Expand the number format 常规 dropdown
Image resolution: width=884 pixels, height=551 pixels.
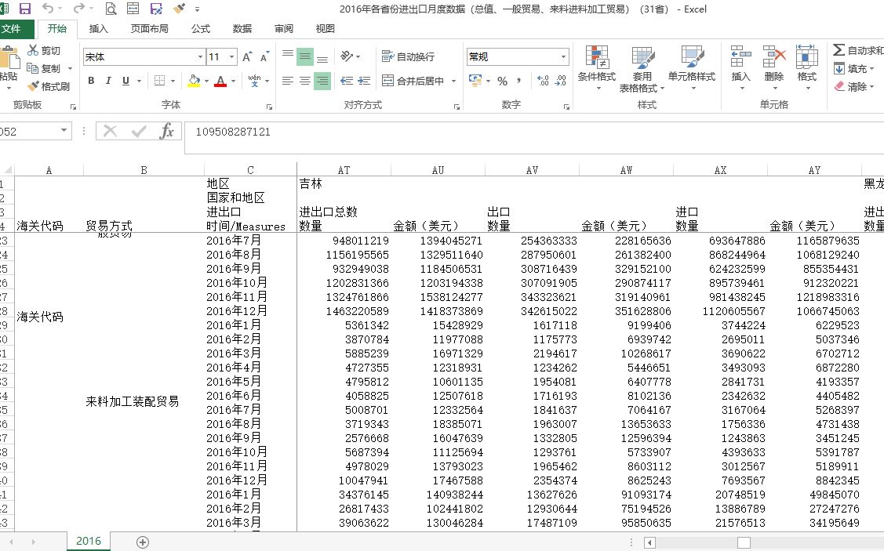[563, 57]
